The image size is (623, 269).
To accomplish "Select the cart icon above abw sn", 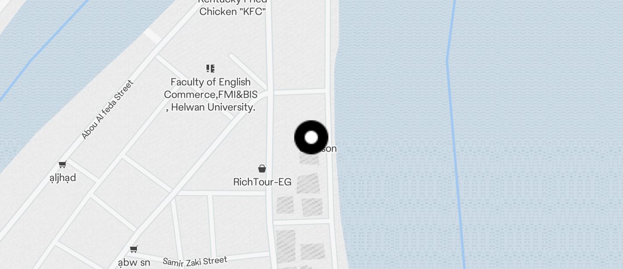I will point(134,249).
